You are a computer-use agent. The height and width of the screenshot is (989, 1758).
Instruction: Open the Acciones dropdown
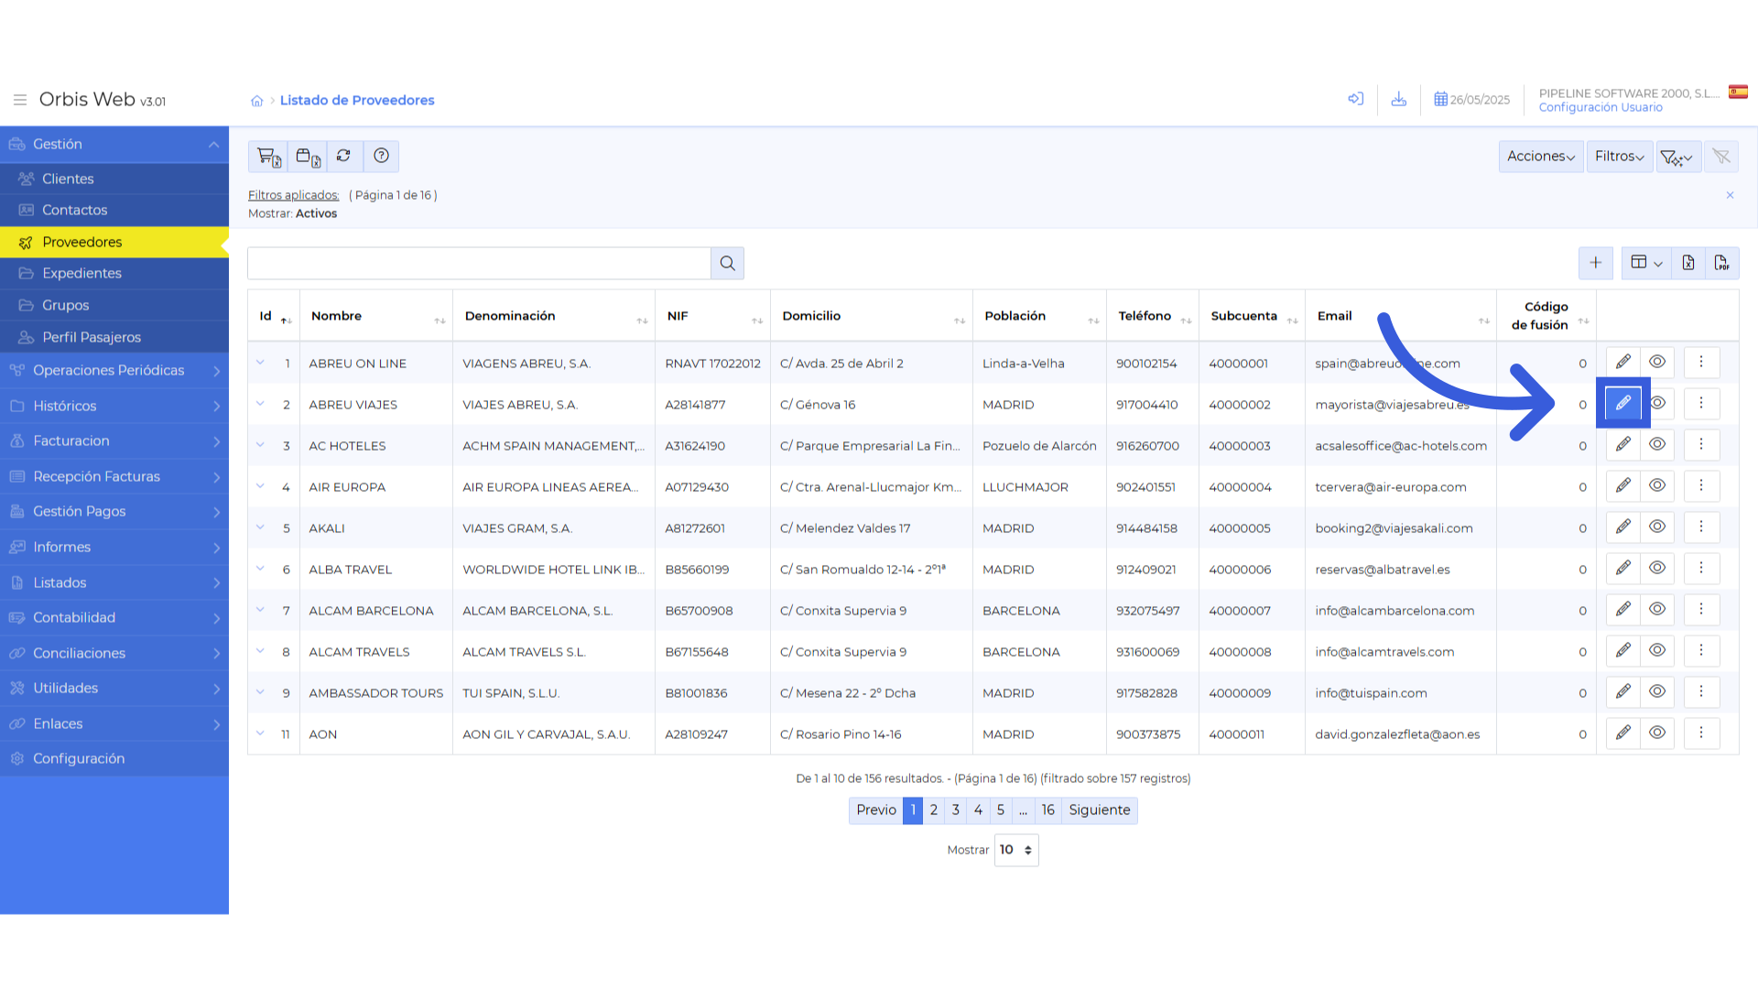tap(1541, 157)
